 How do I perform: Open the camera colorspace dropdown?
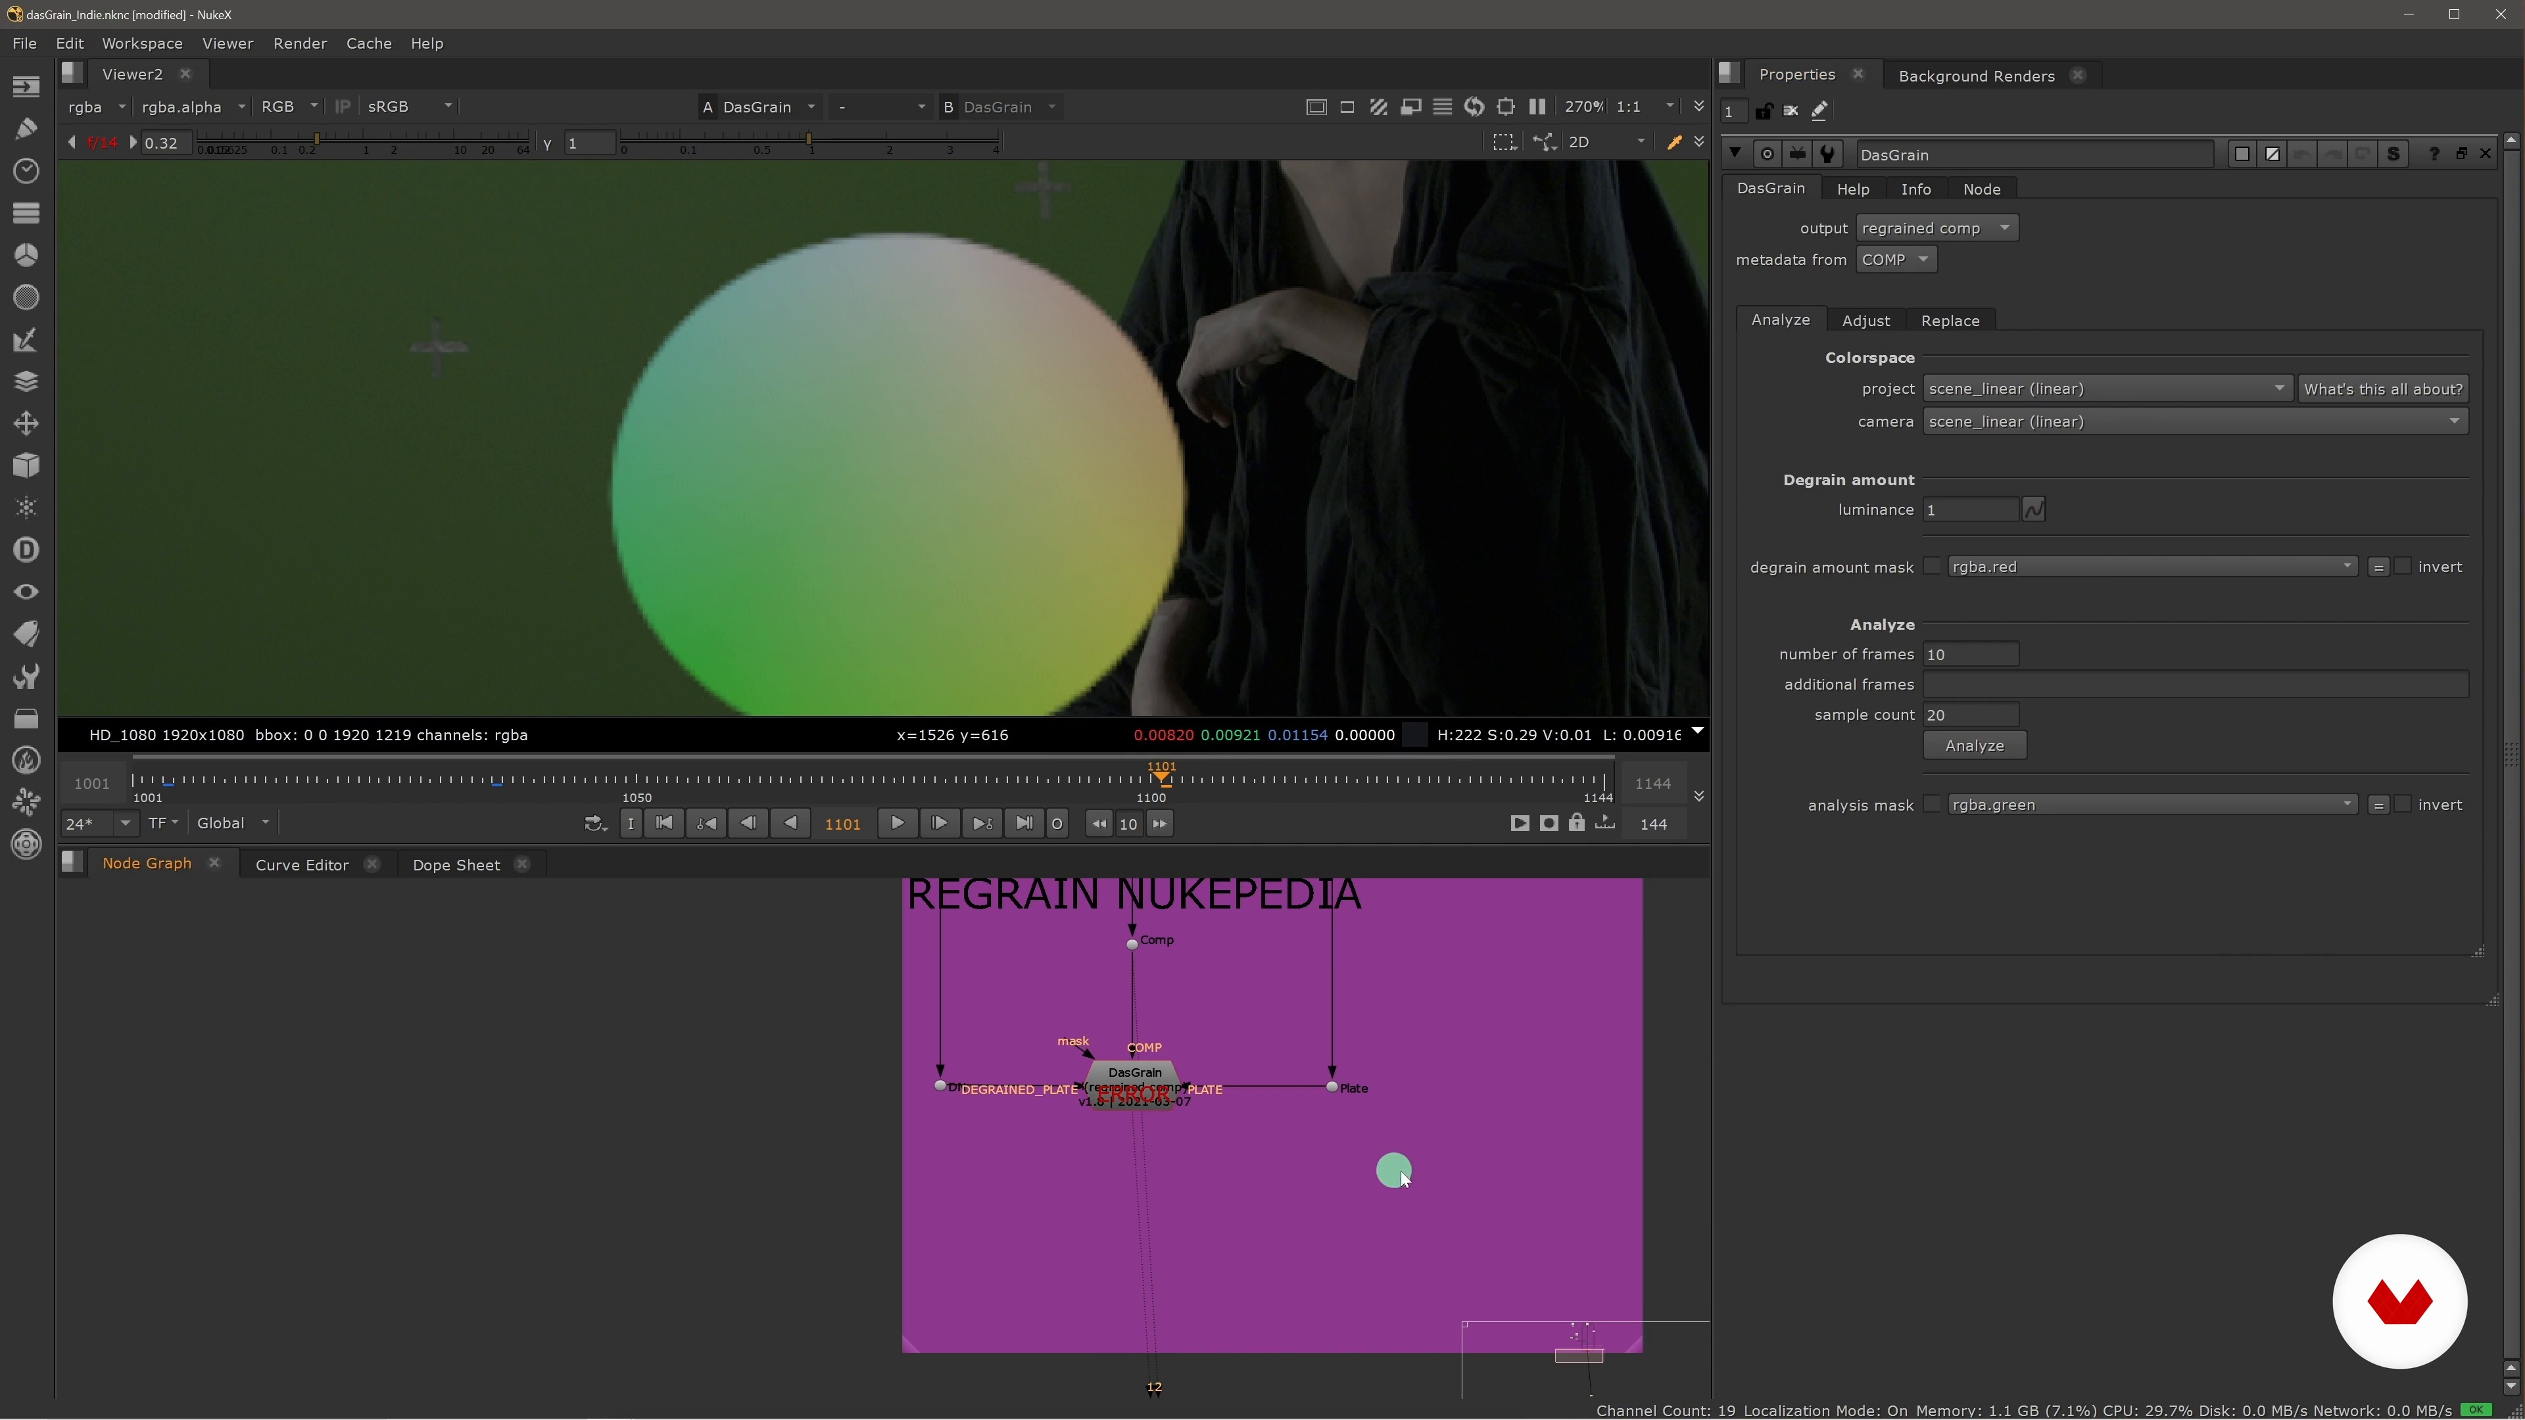2195,421
